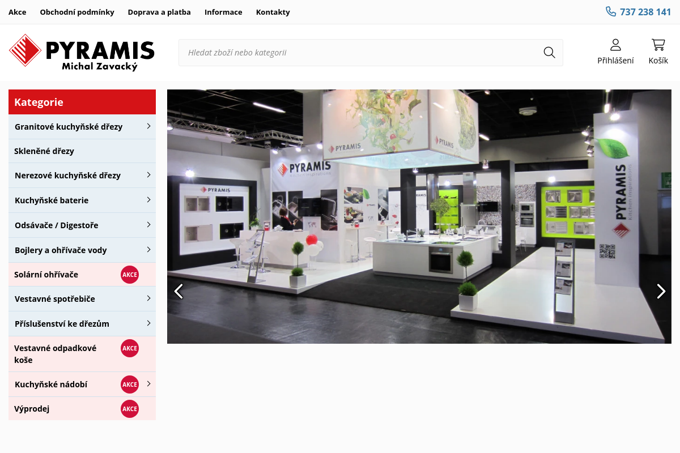
Task: Click phone number 737 238 141
Action: (x=645, y=12)
